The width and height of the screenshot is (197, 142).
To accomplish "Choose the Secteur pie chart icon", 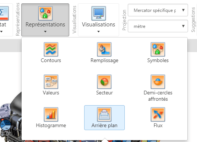I will (104, 82).
